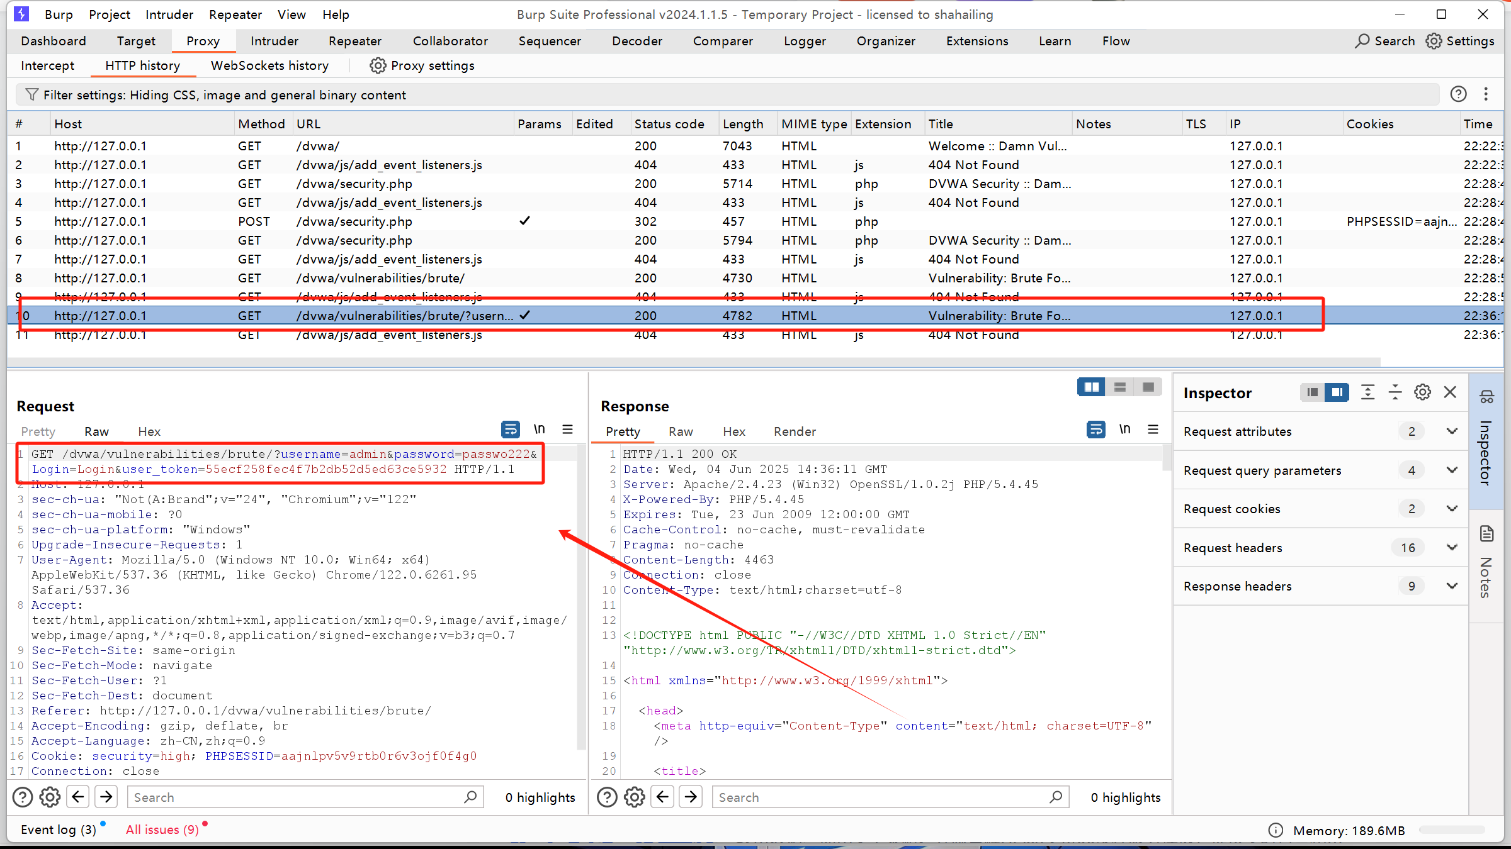Expand Request cookies section
The image size is (1511, 849).
click(1452, 509)
